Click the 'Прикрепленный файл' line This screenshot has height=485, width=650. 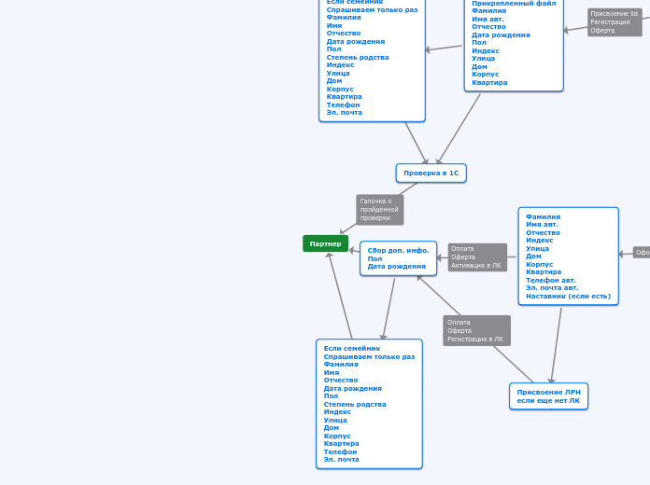(514, 4)
